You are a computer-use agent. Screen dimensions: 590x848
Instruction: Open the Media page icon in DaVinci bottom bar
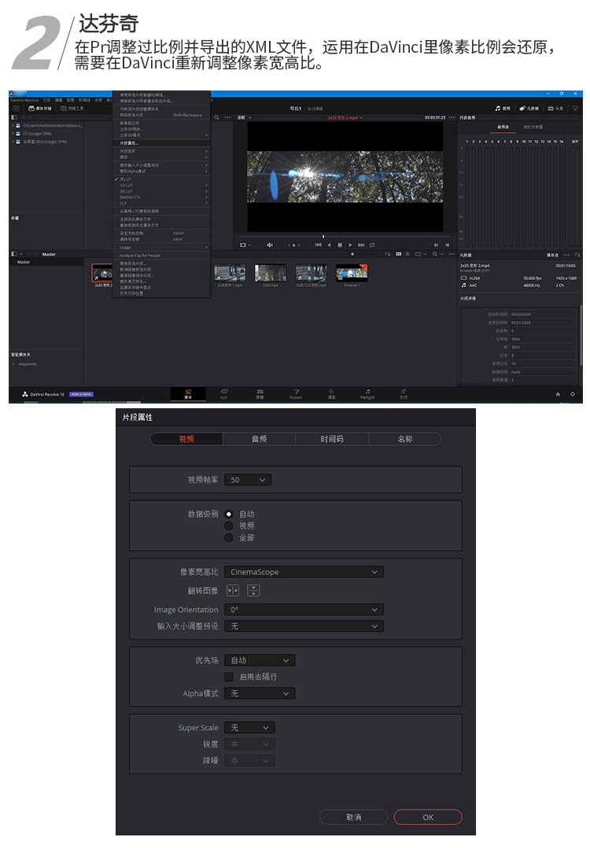point(188,393)
